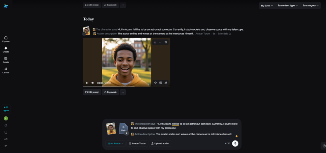Favorite the video with star icon
The image size is (326, 153).
click(x=166, y=42)
